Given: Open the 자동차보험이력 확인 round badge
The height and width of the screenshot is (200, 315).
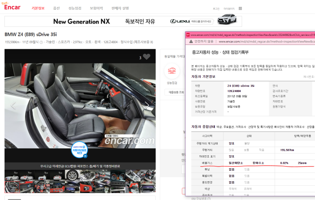Looking at the screenshot, I should pyautogui.click(x=79, y=150).
